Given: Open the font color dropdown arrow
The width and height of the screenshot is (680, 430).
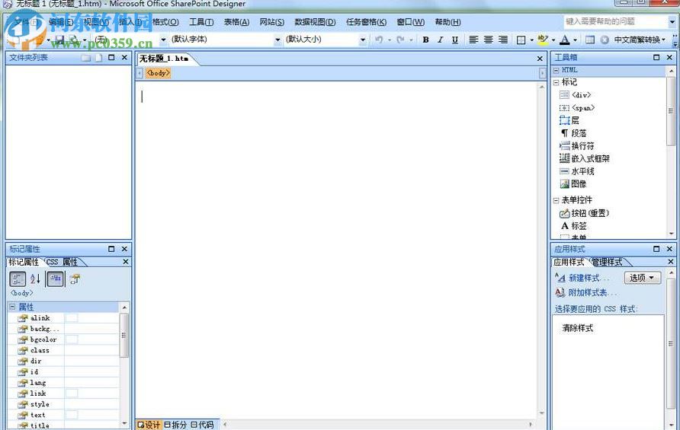Looking at the screenshot, I should coord(575,40).
